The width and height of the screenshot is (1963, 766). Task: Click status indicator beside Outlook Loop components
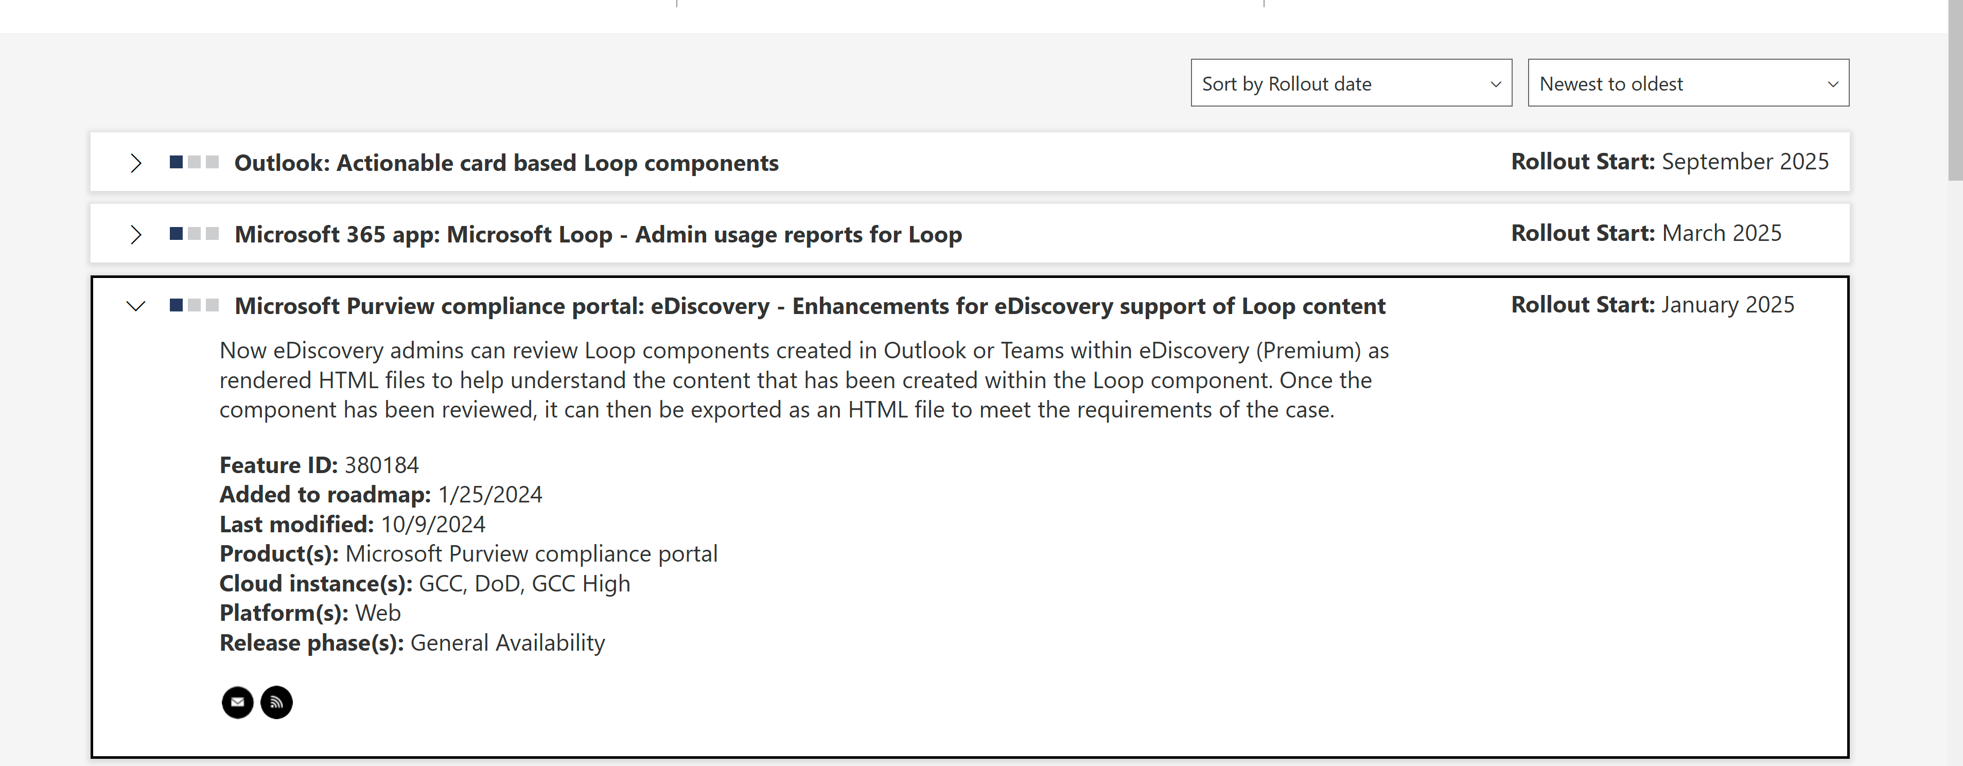tap(195, 162)
